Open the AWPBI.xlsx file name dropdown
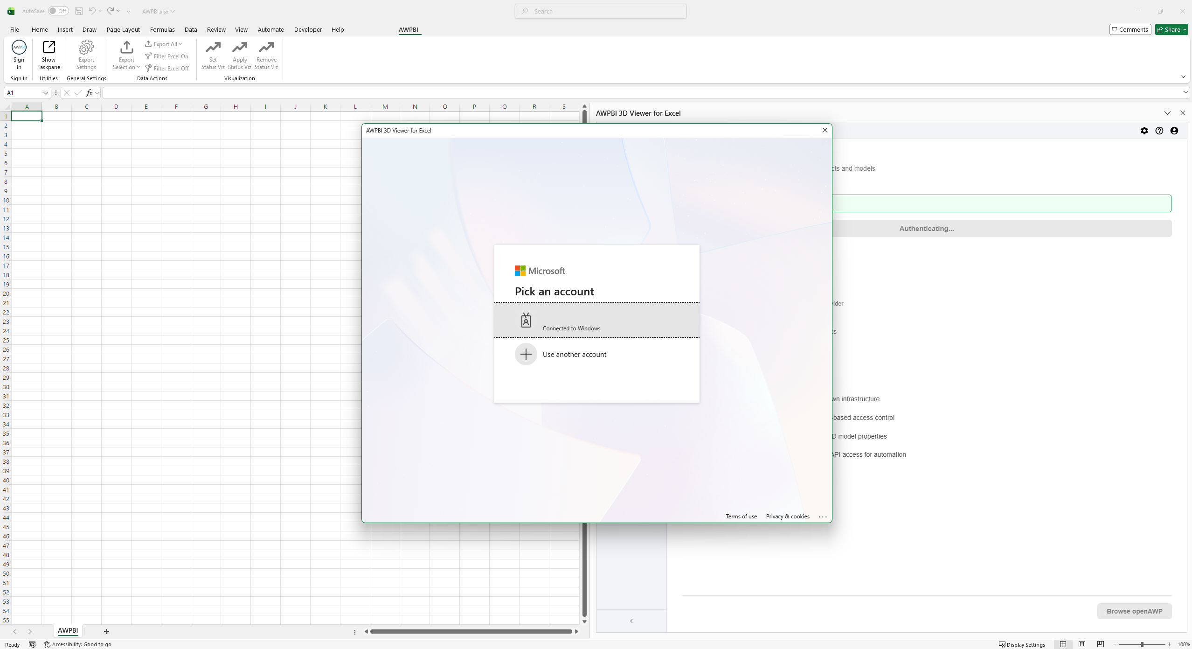 click(173, 11)
